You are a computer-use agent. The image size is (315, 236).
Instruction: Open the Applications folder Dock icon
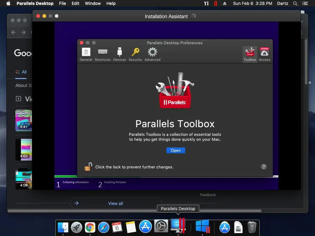[224, 227]
